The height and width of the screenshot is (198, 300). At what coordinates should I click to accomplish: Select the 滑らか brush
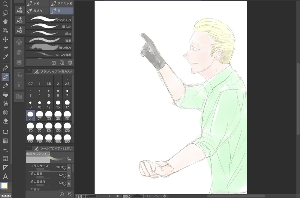pos(49,26)
